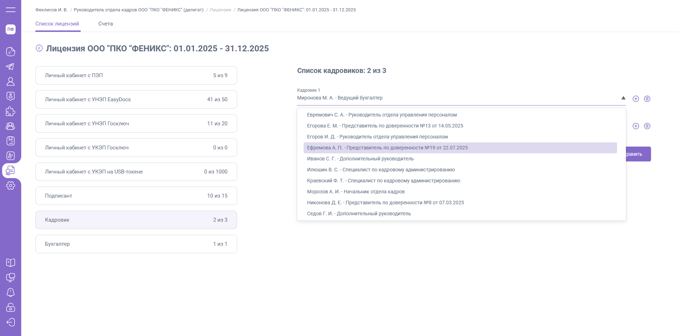Open the settings gear in sidebar
Screen dimensions: 679x336
click(x=11, y=186)
